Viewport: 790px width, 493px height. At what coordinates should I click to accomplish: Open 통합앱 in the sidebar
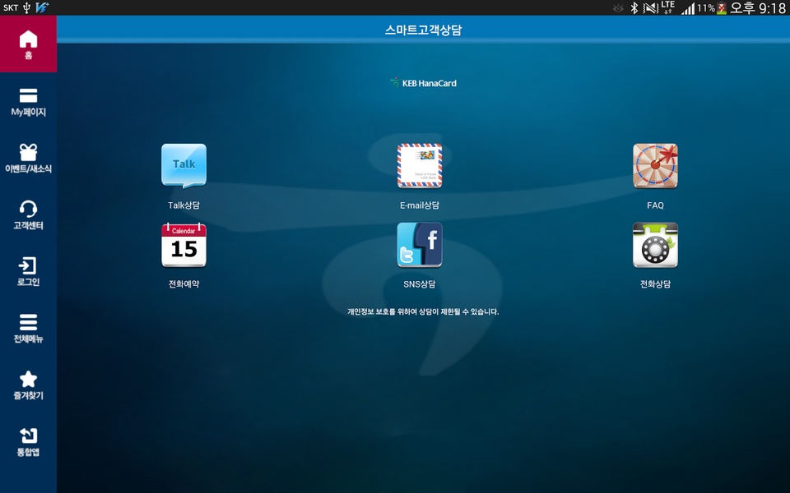coord(28,442)
